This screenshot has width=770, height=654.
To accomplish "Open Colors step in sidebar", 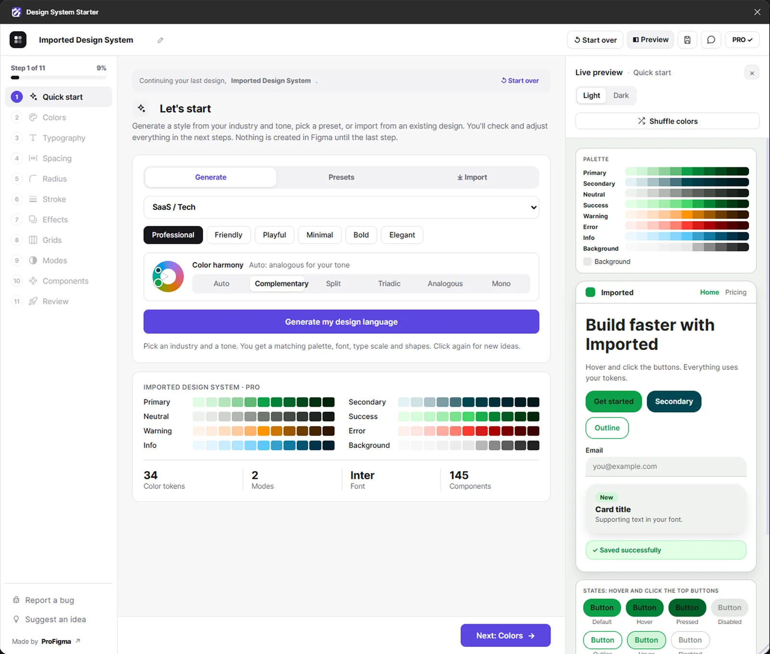I will point(58,118).
